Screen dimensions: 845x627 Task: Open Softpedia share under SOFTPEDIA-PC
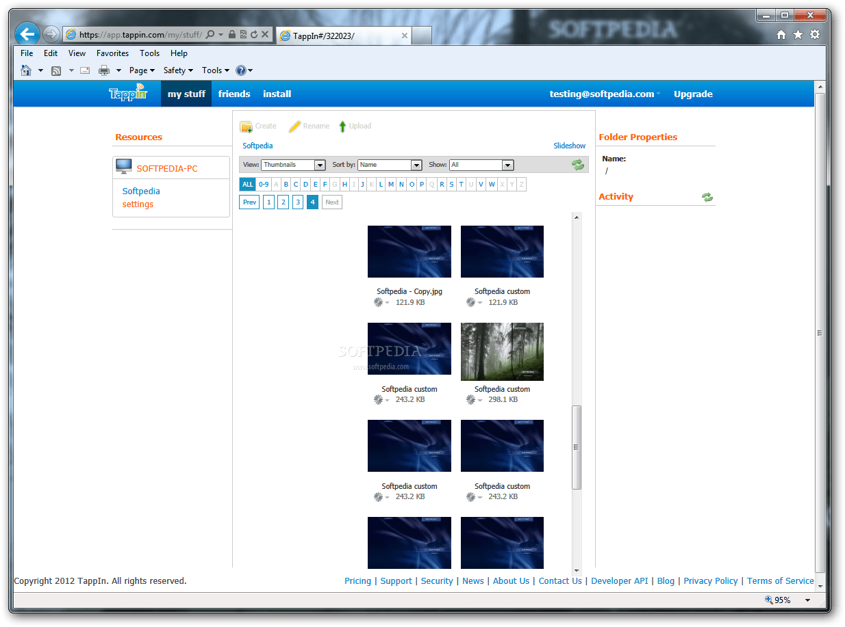coord(141,191)
